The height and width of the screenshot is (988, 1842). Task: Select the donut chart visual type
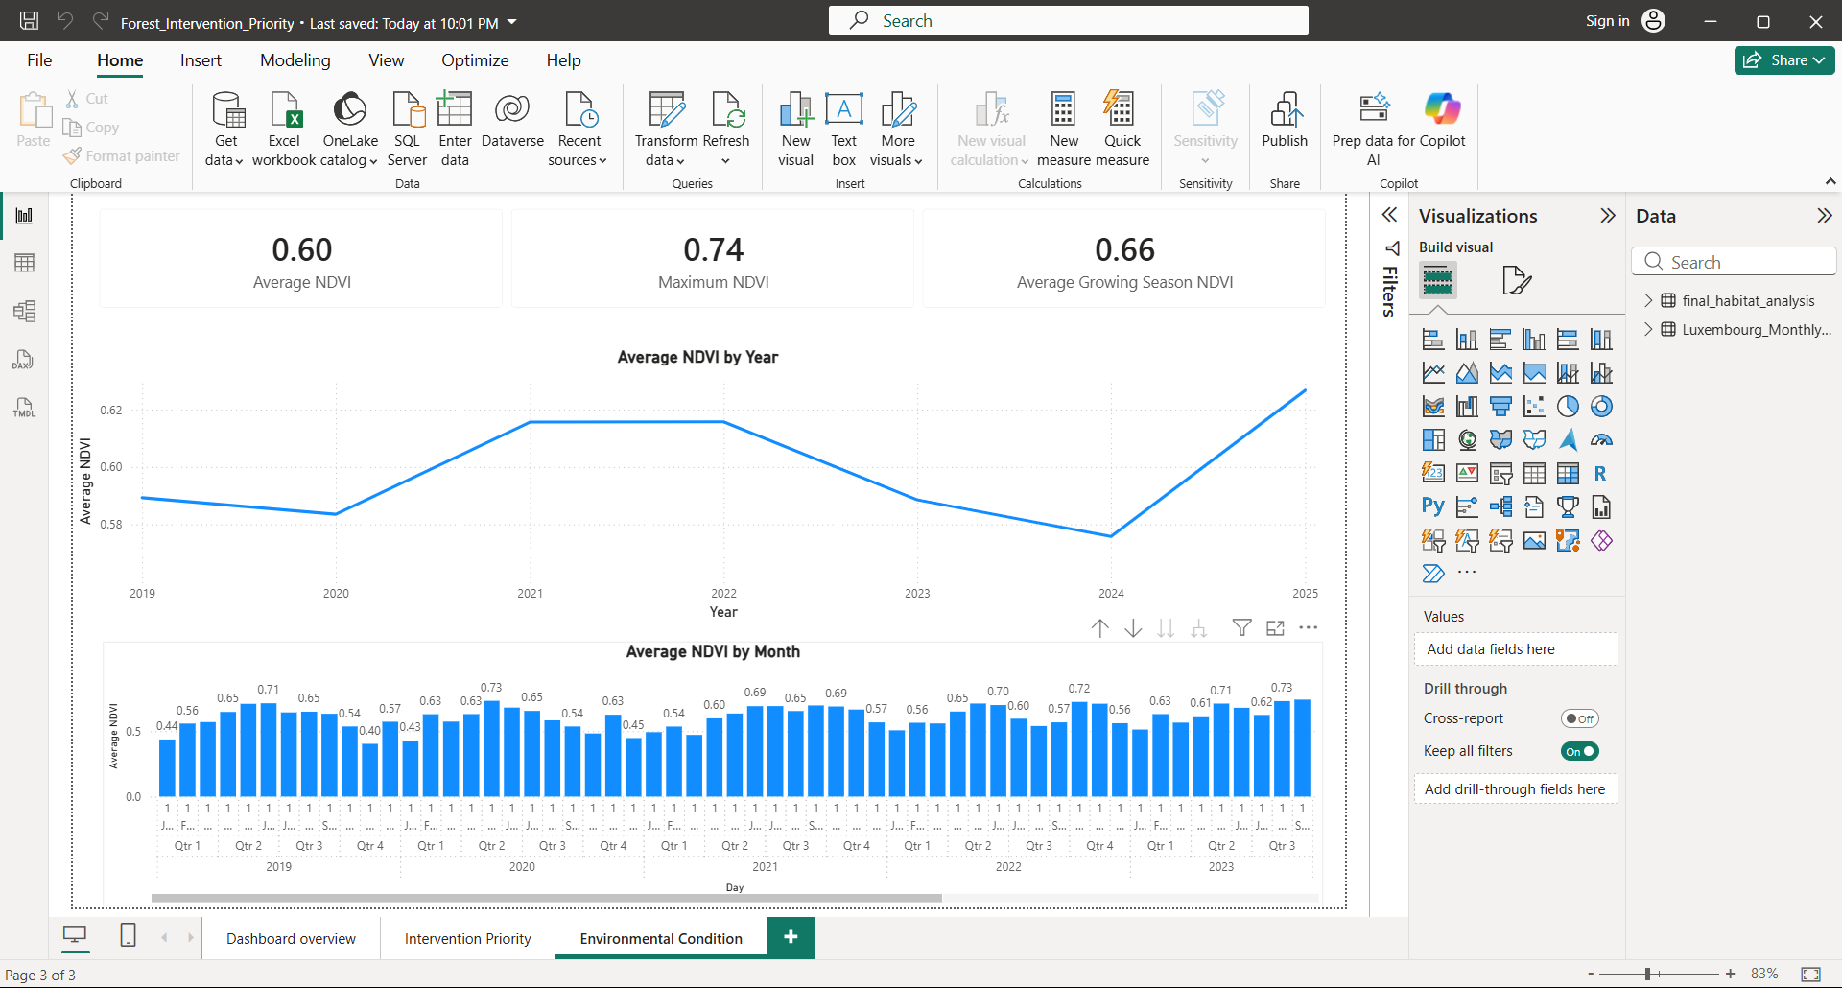tap(1601, 407)
